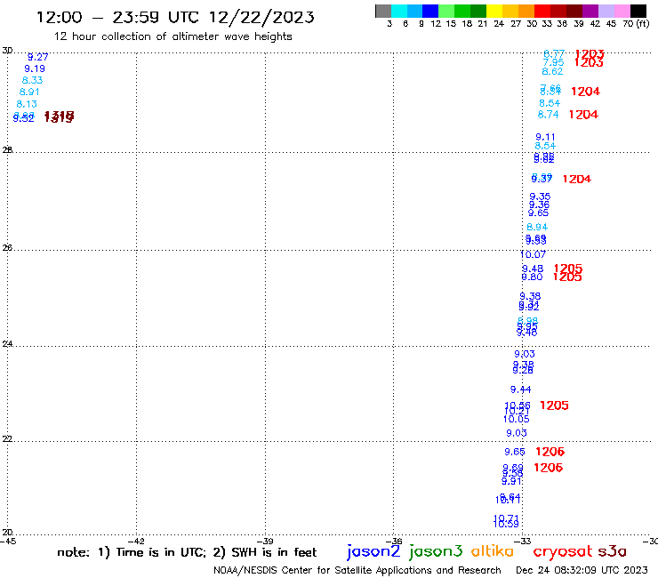Click the bright blue swatch left of the light green one
Viewport: 658px width, 578px height.
(x=430, y=11)
